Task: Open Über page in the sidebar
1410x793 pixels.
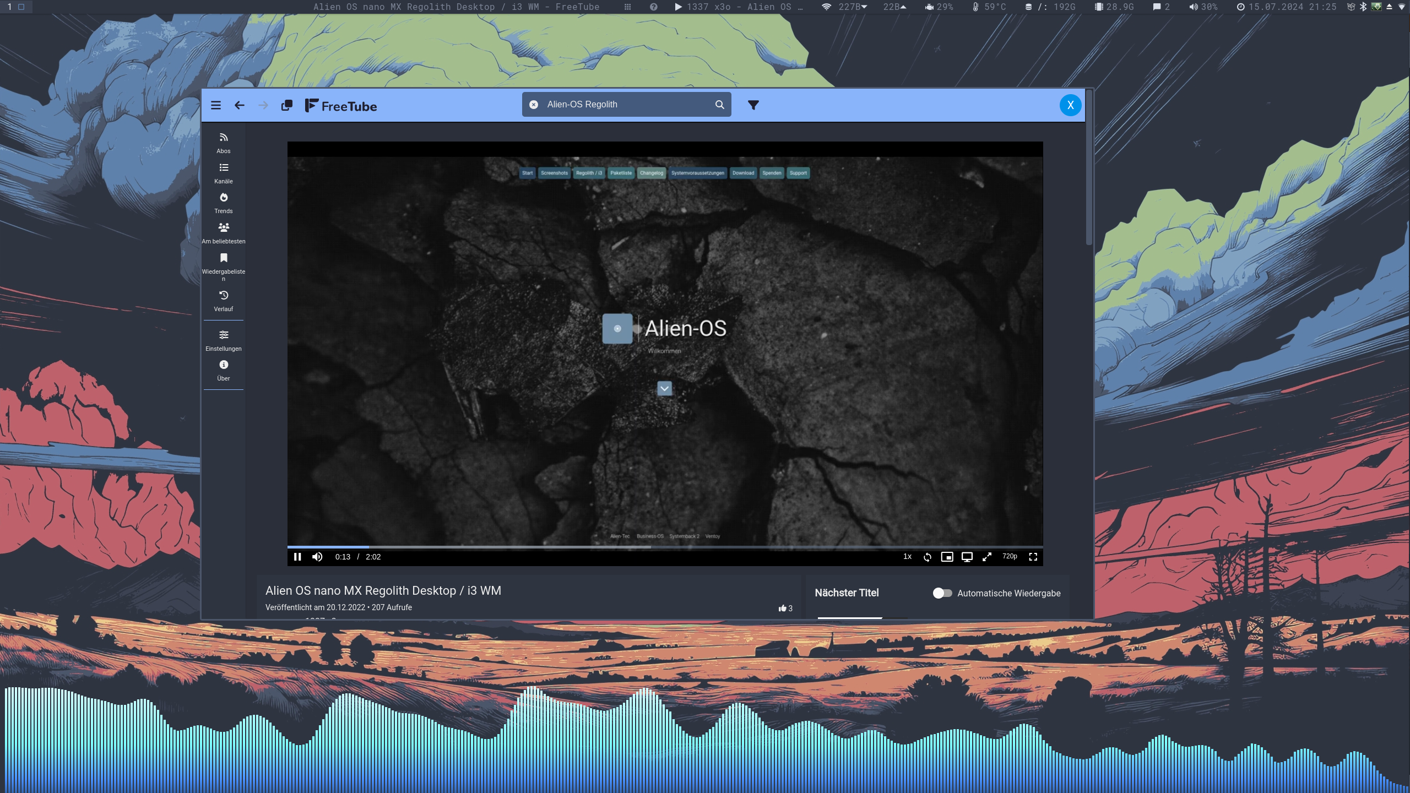Action: 224,371
